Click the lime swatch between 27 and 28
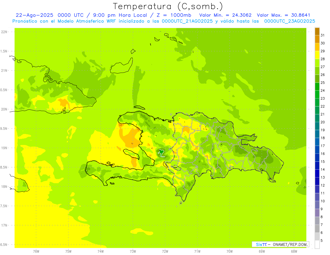This screenshot has width=330, height=255. click(317, 63)
